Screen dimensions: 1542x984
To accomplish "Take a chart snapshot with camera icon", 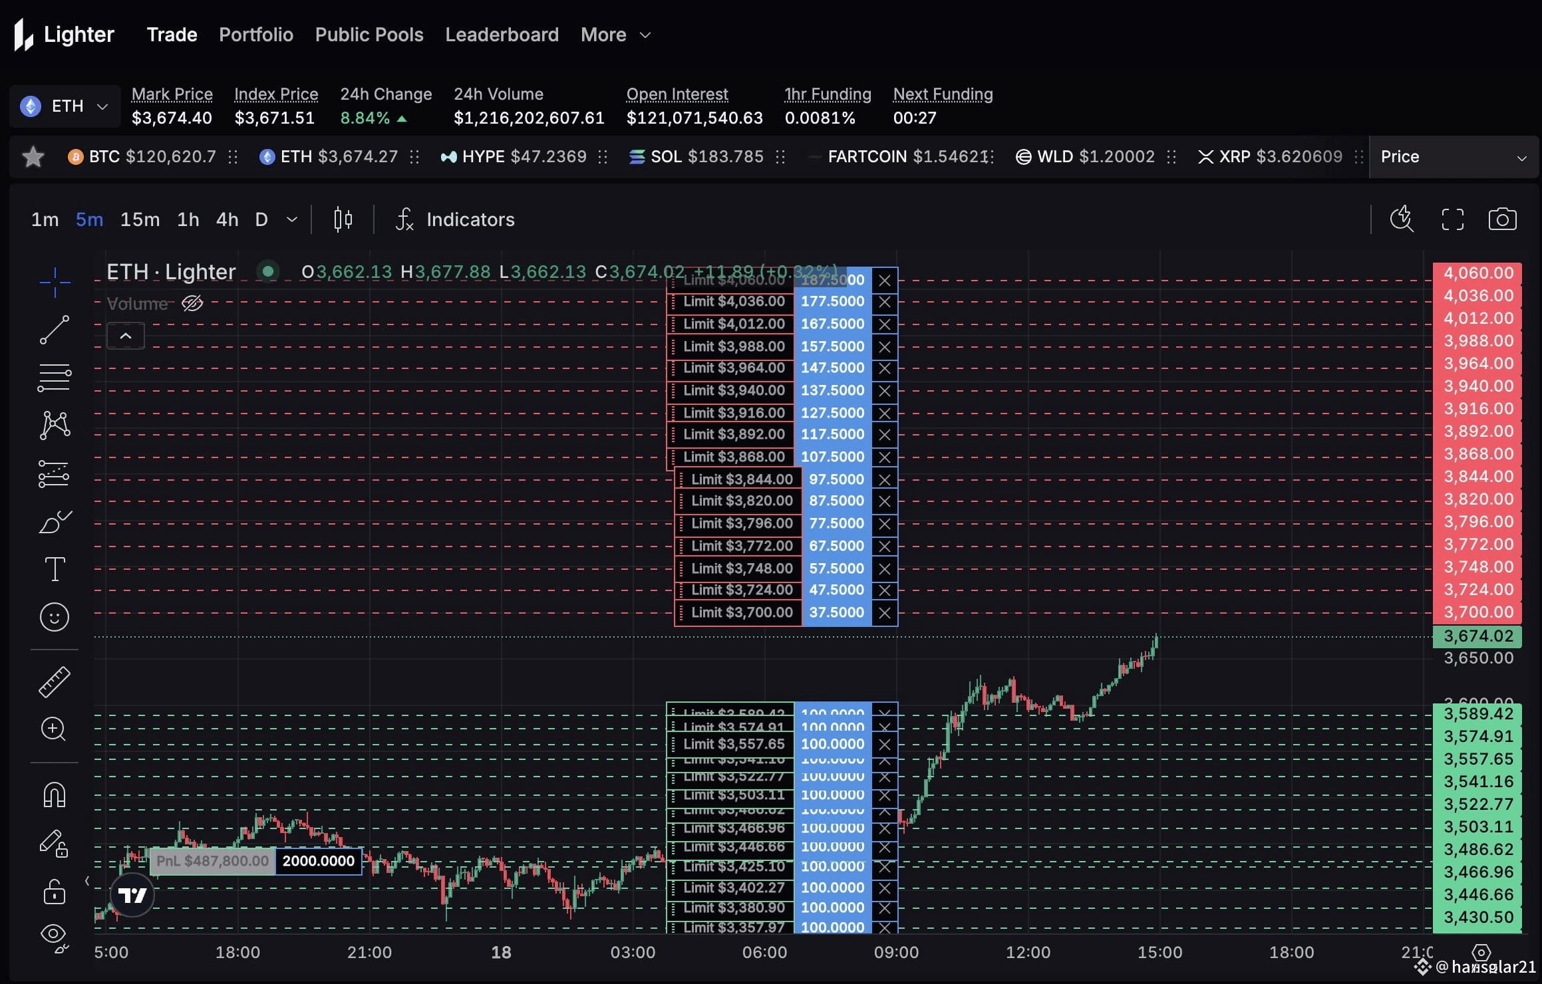I will (x=1502, y=219).
